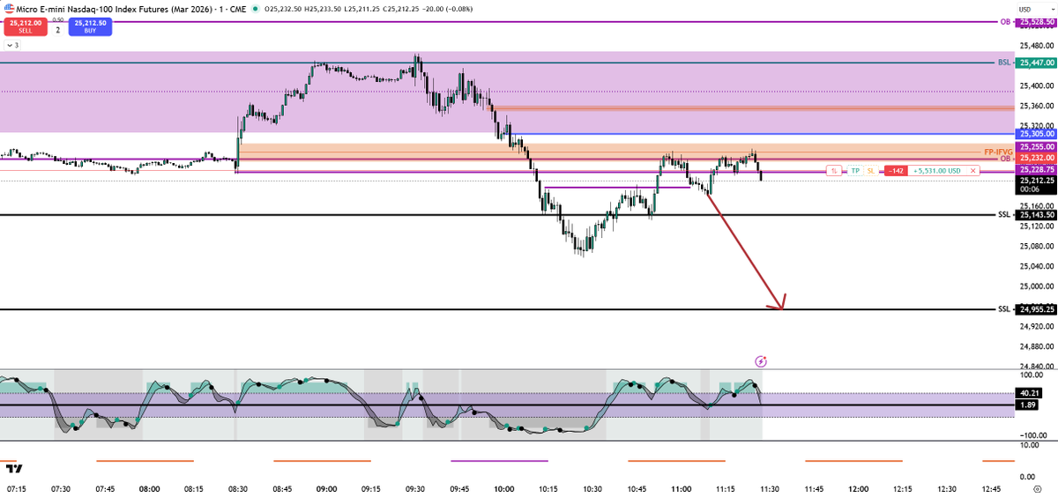Click the 25,480.00 price scale value

coord(1035,46)
